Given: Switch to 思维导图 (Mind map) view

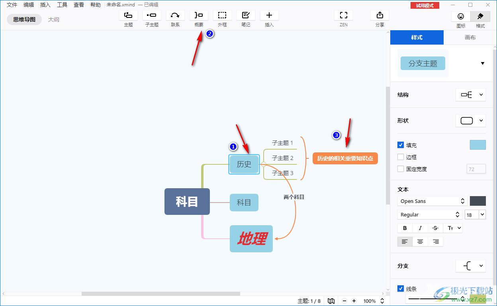Looking at the screenshot, I should coord(24,19).
